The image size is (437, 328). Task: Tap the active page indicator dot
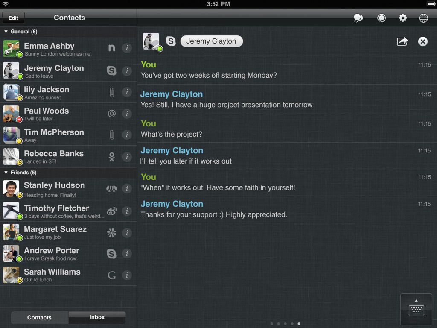pos(299,324)
